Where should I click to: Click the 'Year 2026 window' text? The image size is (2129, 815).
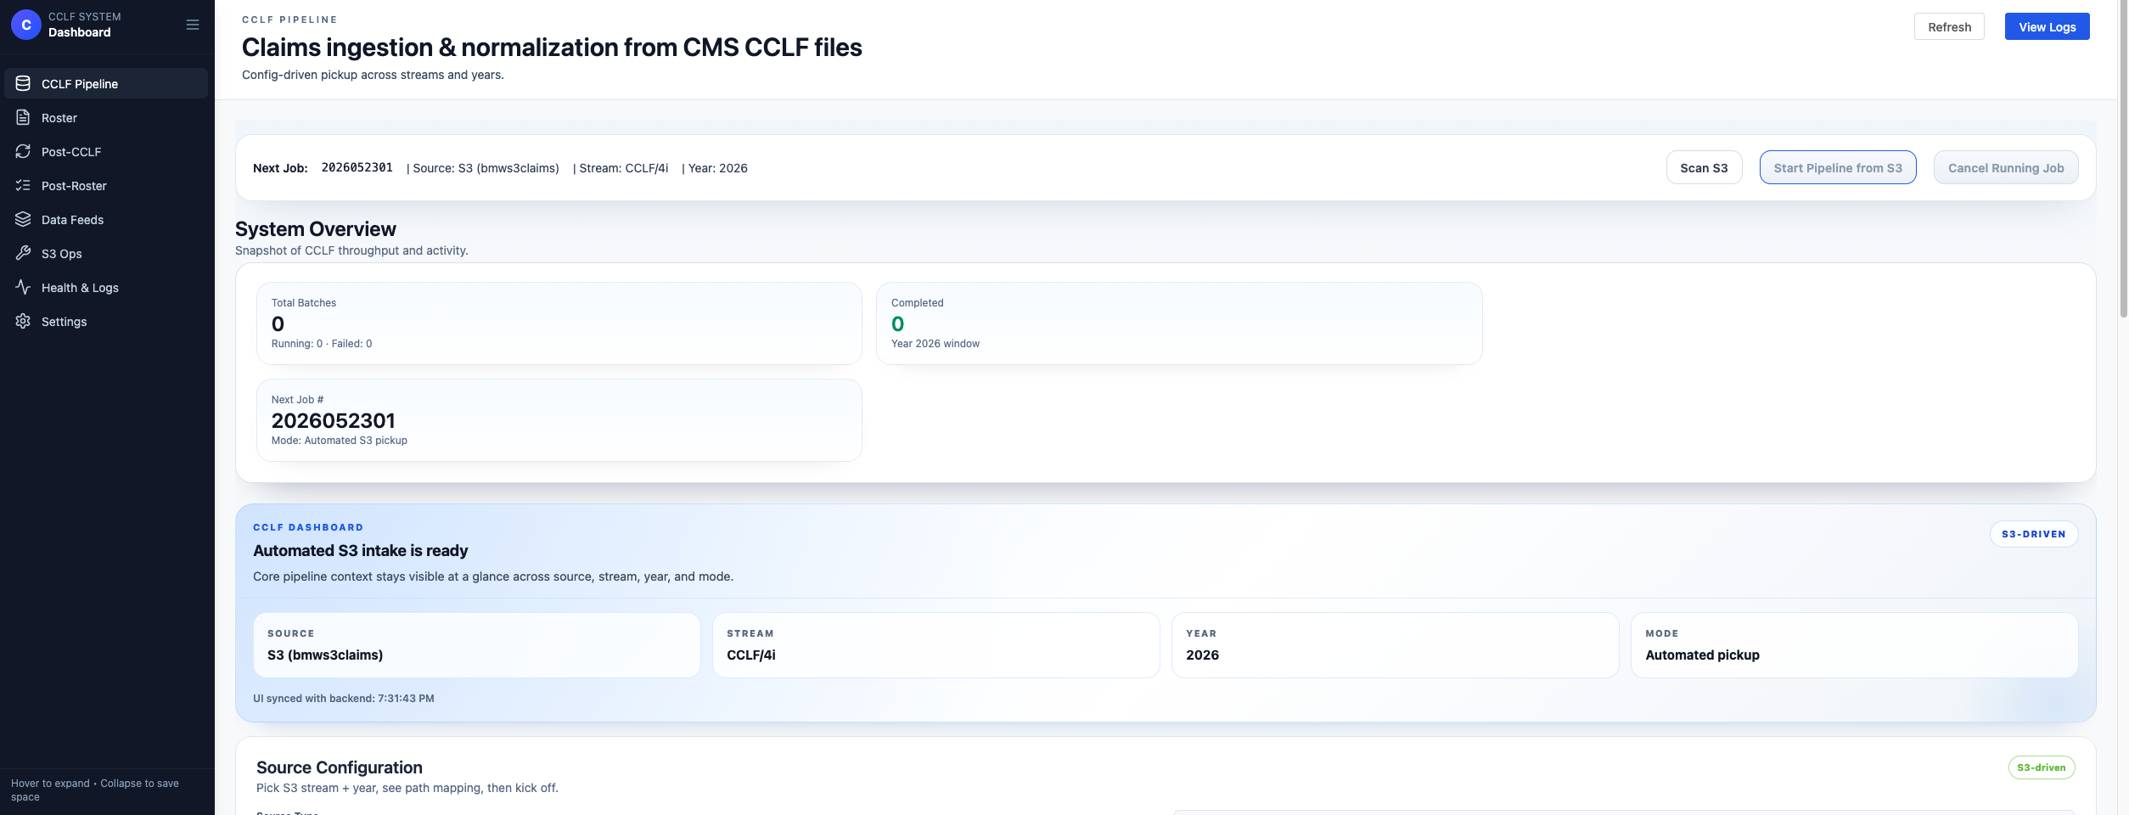935,344
